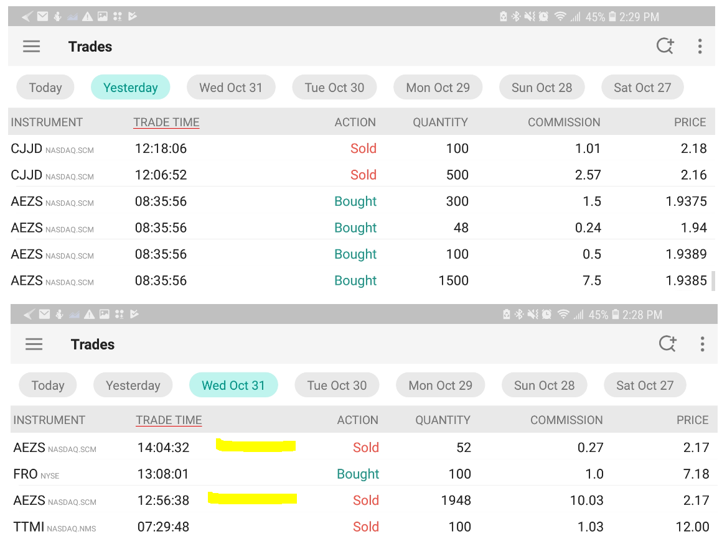Screen dimensions: 722x549
Task: Select the TTMI trade at 07:29:48
Action: 249,527
